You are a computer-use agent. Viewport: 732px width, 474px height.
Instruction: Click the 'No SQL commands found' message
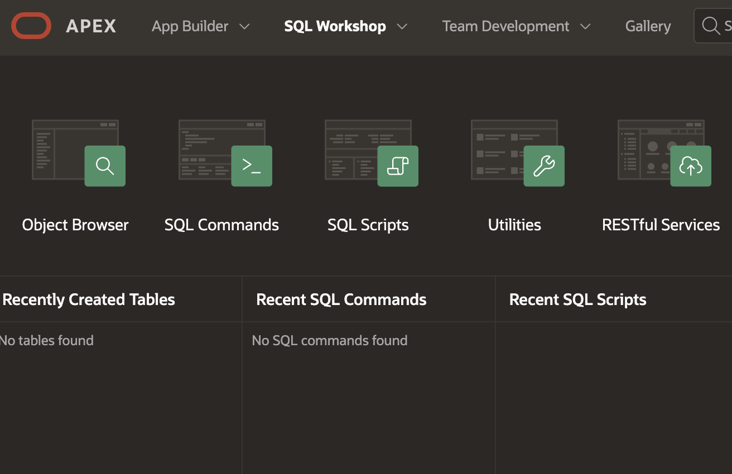tap(330, 340)
